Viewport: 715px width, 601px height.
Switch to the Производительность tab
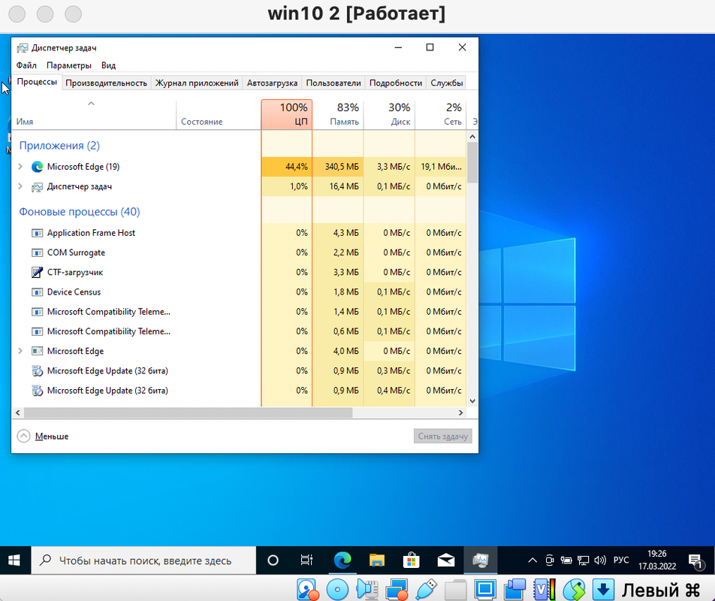[x=106, y=83]
